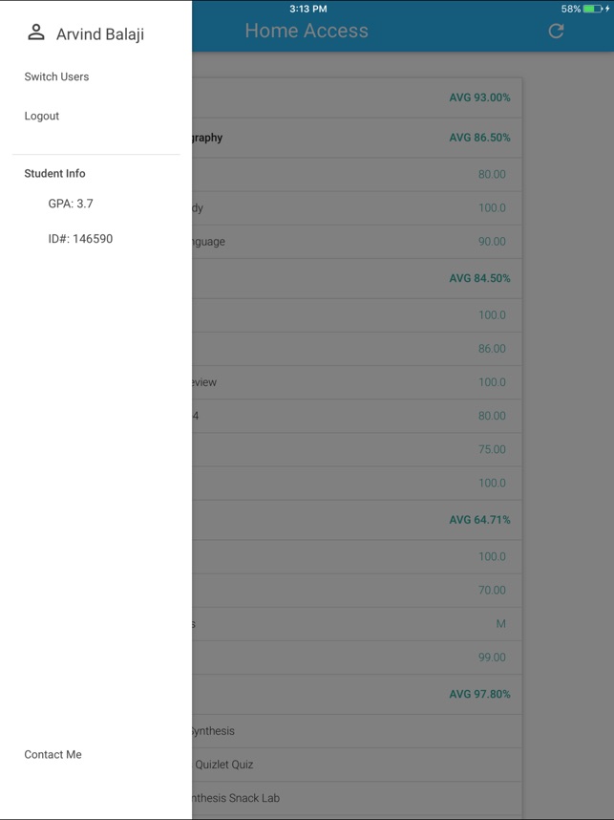The image size is (614, 820).
Task: Expand the AVG 93.00% course row
Action: coord(357,97)
